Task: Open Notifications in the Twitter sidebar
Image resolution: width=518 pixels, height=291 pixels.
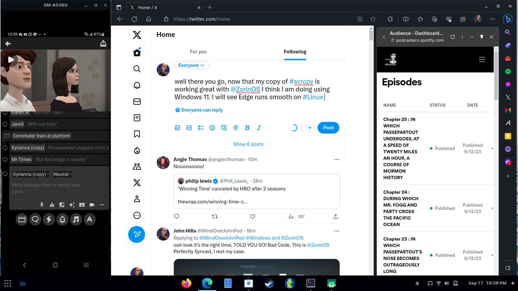Action: [136, 85]
